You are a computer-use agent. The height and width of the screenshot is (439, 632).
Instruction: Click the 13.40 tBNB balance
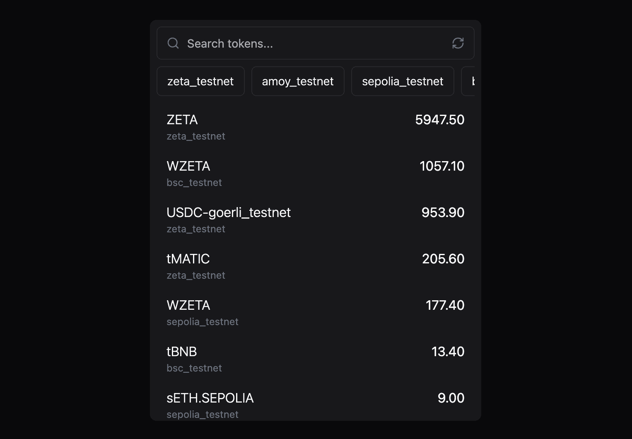point(448,352)
